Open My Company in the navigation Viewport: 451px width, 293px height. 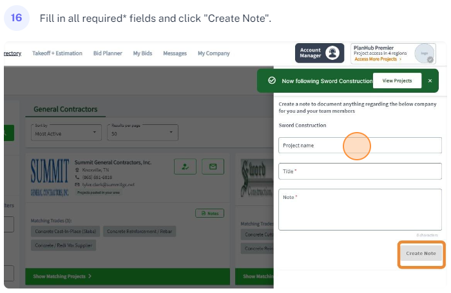[x=214, y=53]
